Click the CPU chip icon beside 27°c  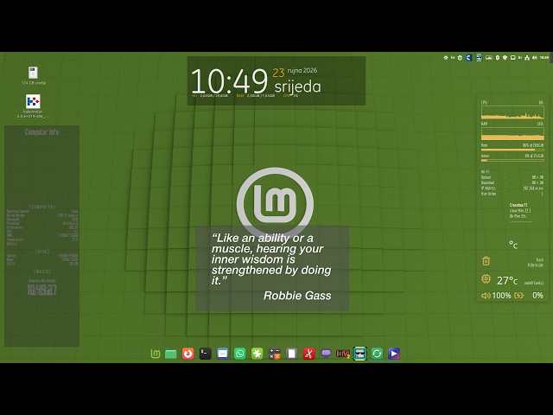(486, 278)
